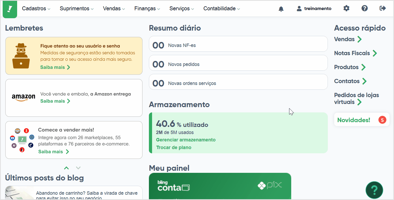Image resolution: width=394 pixels, height=200 pixels.
Task: Click the Meu painel heading
Action: tap(169, 168)
